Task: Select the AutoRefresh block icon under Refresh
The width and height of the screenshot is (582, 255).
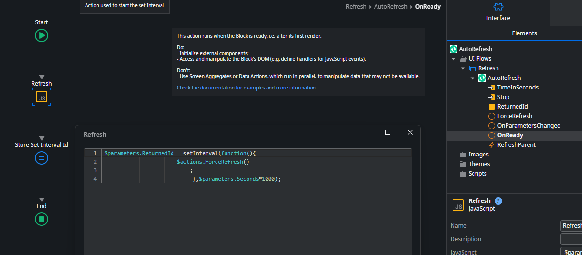Action: (x=482, y=78)
